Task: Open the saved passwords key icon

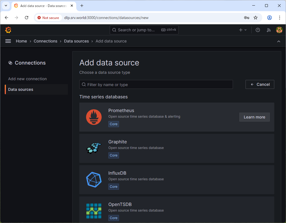Action: click(247, 18)
